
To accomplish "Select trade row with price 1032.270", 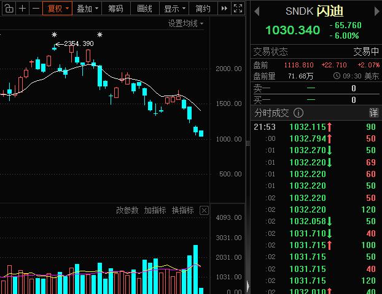I will 316,150.
